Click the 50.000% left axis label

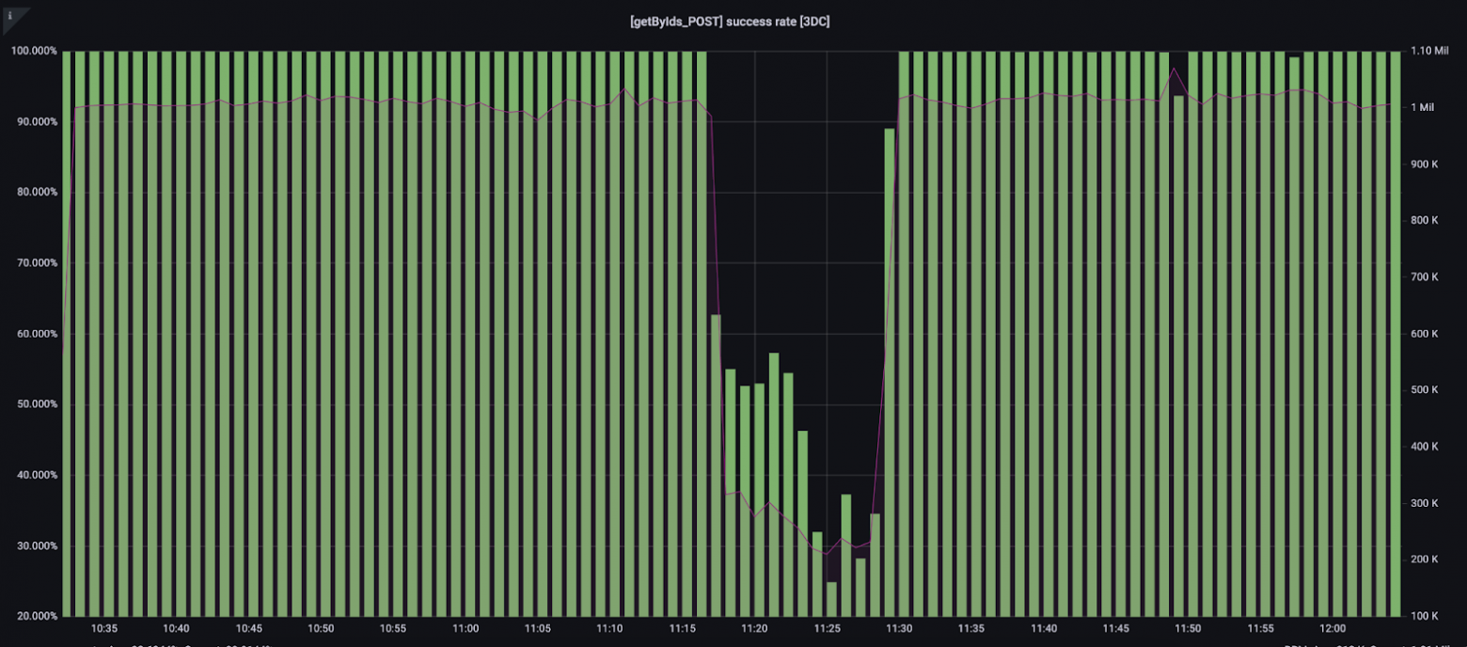(x=33, y=404)
